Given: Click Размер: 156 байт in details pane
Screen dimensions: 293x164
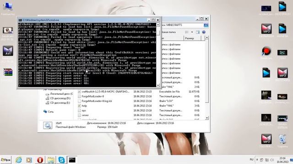Looking at the screenshot, I should tap(108, 127).
